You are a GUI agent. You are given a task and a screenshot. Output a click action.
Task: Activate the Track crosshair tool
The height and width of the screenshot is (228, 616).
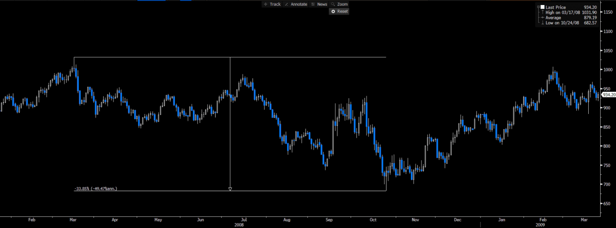click(272, 4)
